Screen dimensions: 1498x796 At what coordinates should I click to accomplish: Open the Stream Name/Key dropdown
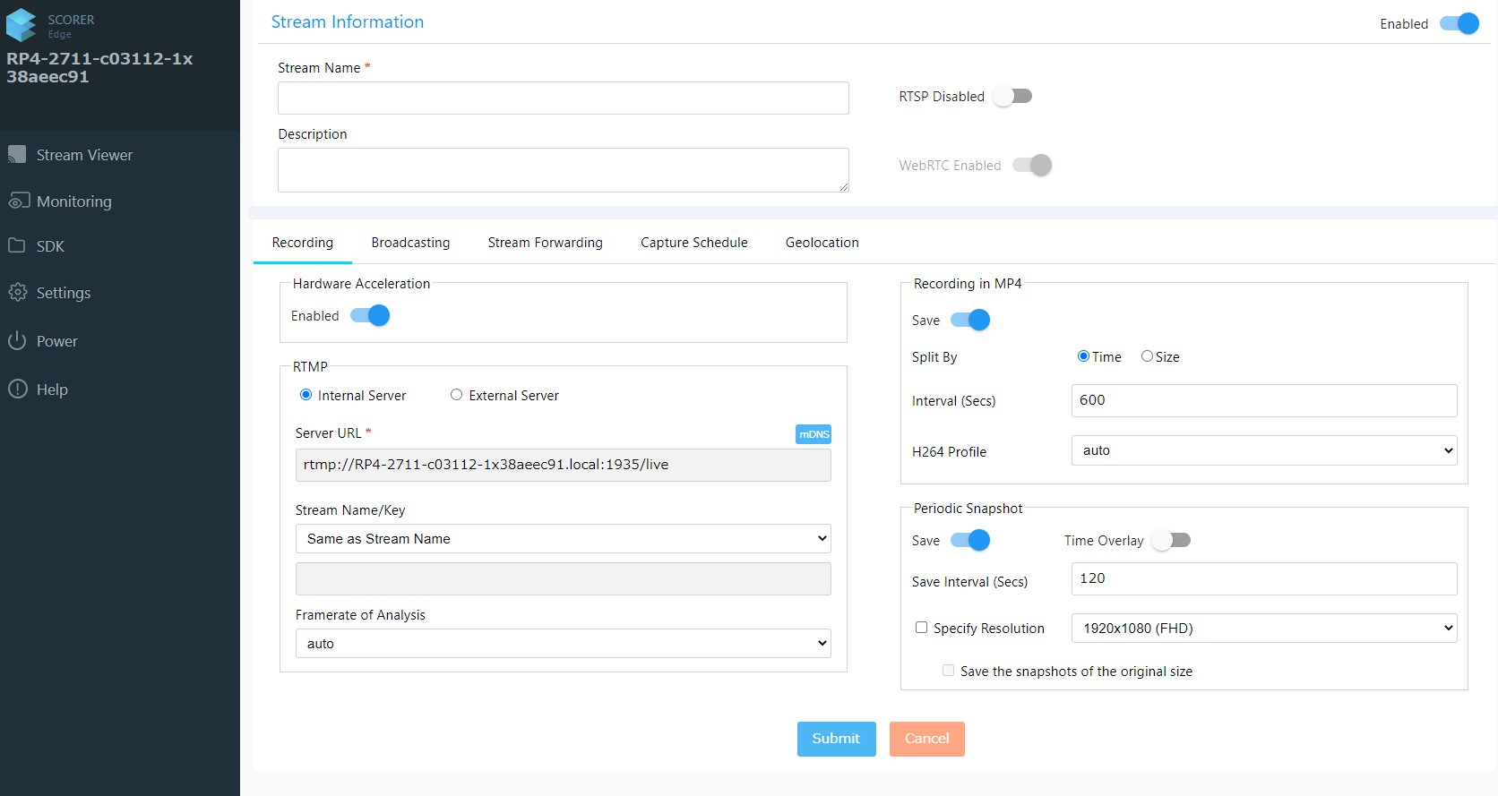click(x=563, y=539)
